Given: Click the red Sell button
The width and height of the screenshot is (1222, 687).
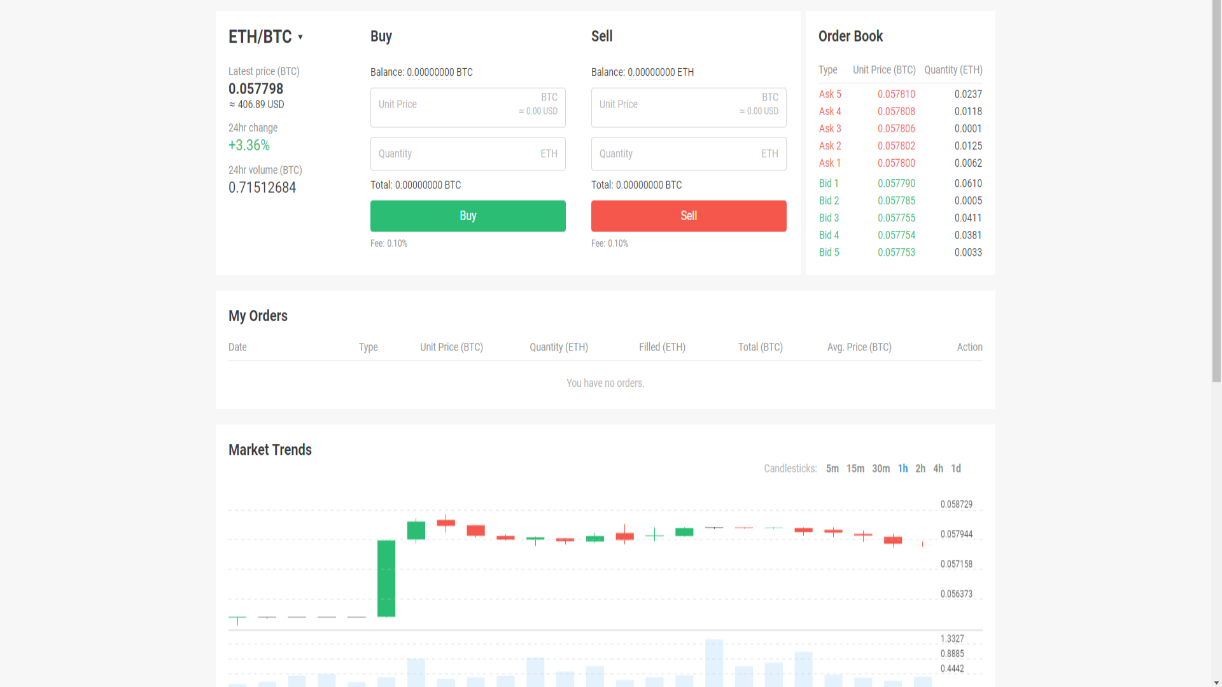Looking at the screenshot, I should coord(689,216).
